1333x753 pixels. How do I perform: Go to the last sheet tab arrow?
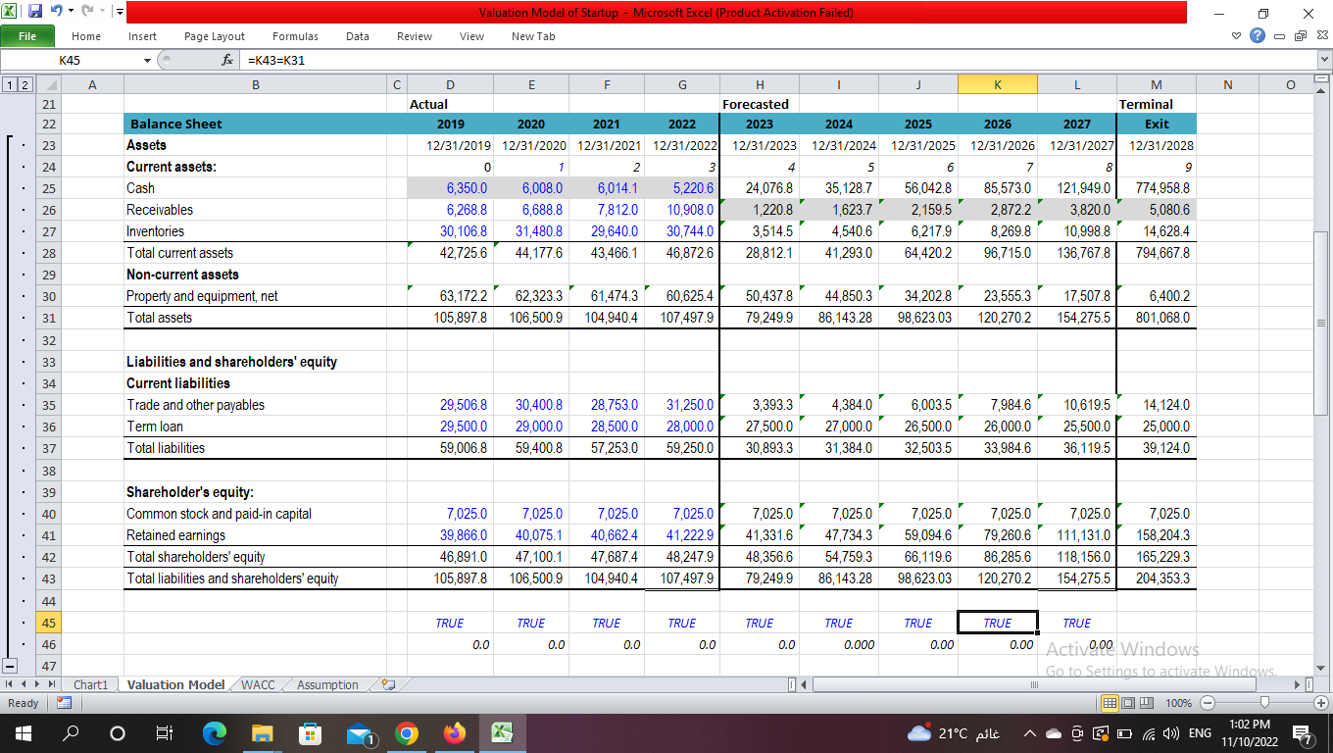point(53,684)
